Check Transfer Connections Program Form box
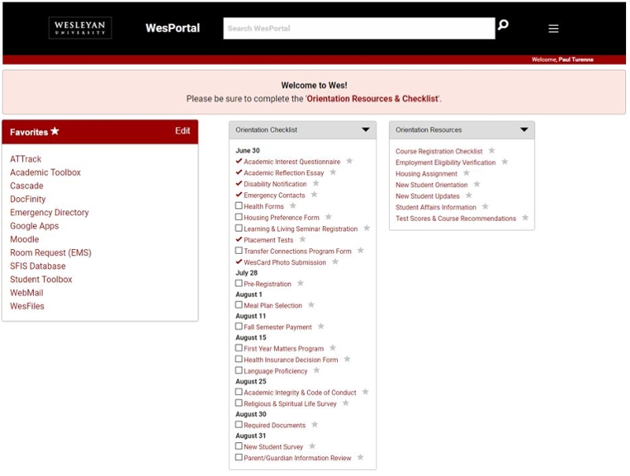The width and height of the screenshot is (630, 476). 239,251
